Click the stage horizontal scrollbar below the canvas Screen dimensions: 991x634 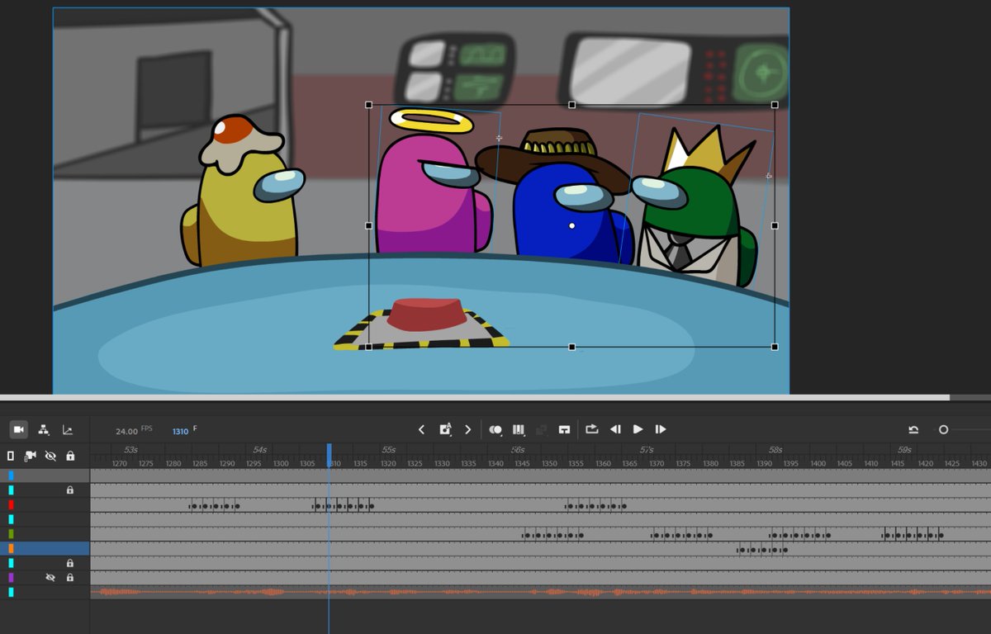point(475,398)
